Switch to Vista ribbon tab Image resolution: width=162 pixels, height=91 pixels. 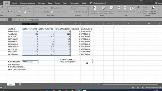pos(65,3)
